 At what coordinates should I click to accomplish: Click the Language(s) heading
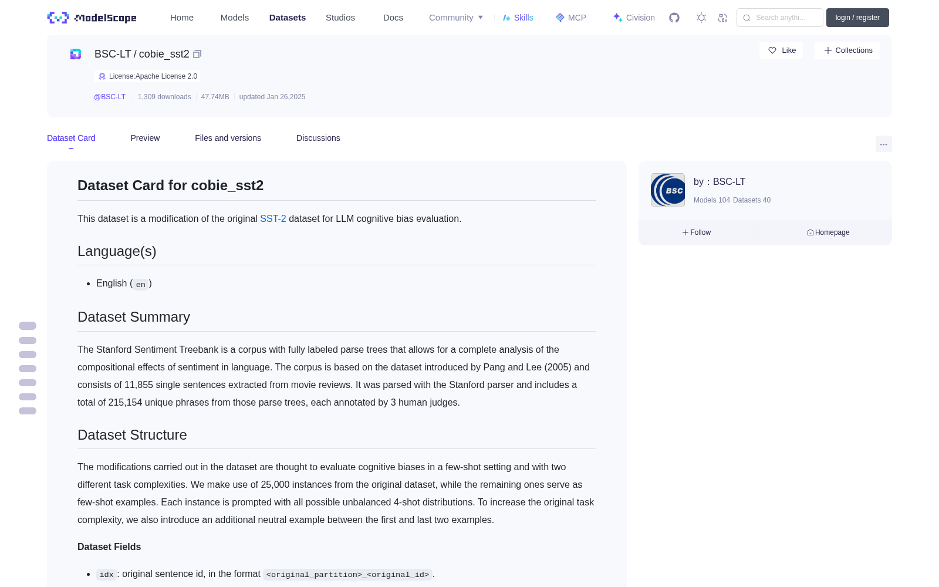(117, 251)
